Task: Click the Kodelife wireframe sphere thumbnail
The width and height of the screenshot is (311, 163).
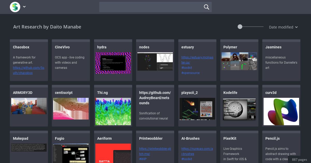Action: 239,109
